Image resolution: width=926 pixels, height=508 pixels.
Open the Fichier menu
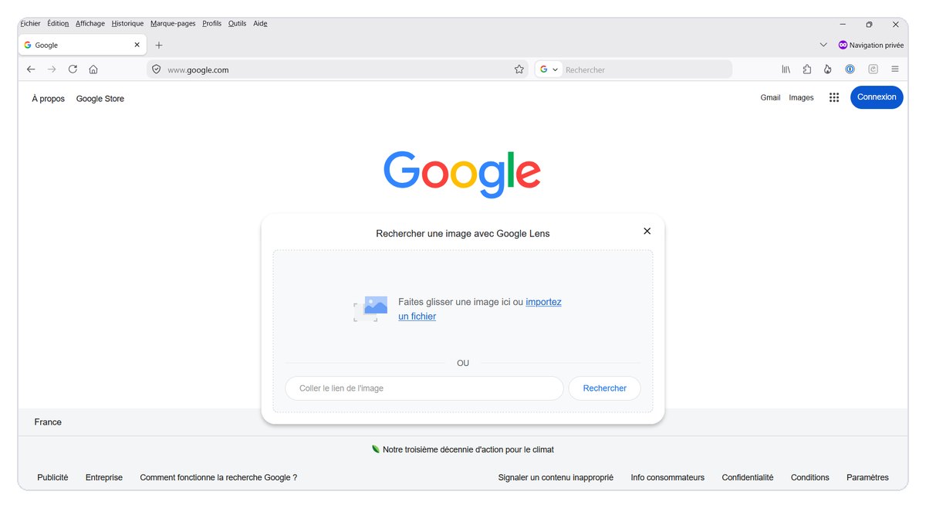point(30,23)
